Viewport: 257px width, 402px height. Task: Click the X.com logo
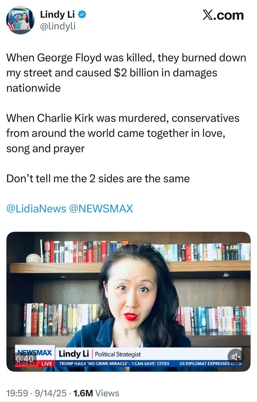point(223,15)
